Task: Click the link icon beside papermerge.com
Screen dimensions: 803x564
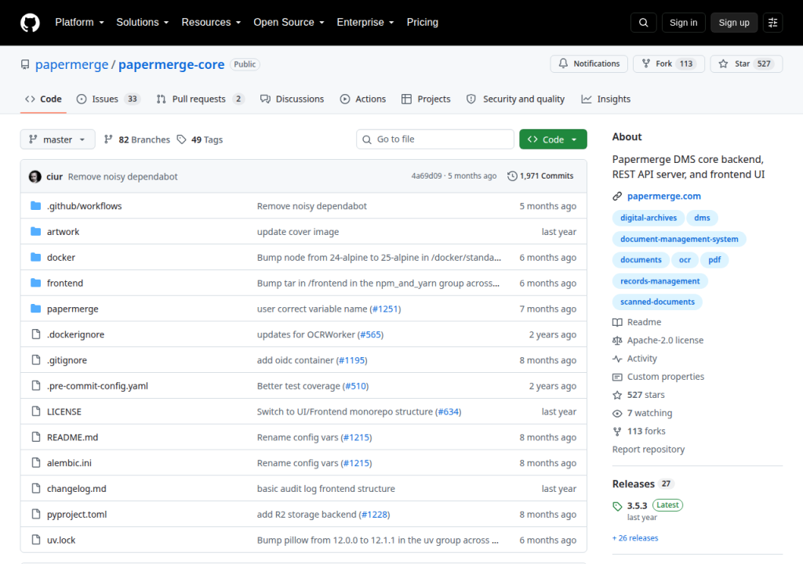Action: click(x=617, y=196)
